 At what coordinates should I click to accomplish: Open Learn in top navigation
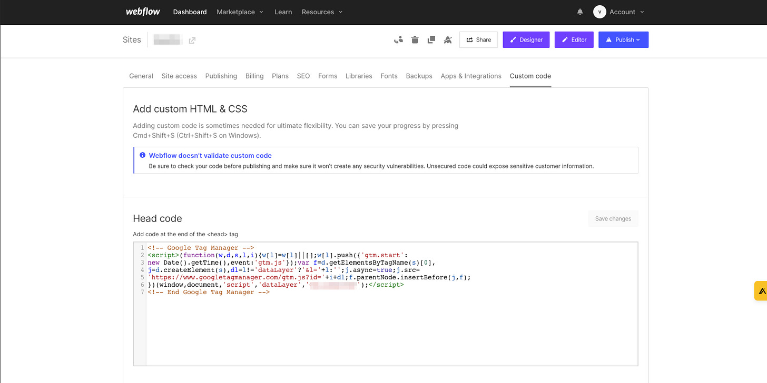pyautogui.click(x=283, y=12)
